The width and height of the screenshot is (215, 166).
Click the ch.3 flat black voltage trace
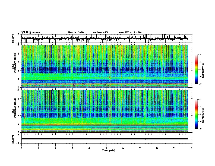click(105, 139)
